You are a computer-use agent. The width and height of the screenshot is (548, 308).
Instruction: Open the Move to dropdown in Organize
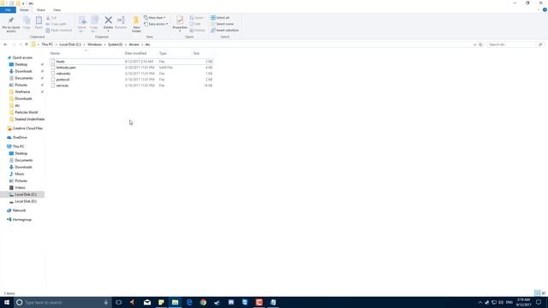pos(82,25)
